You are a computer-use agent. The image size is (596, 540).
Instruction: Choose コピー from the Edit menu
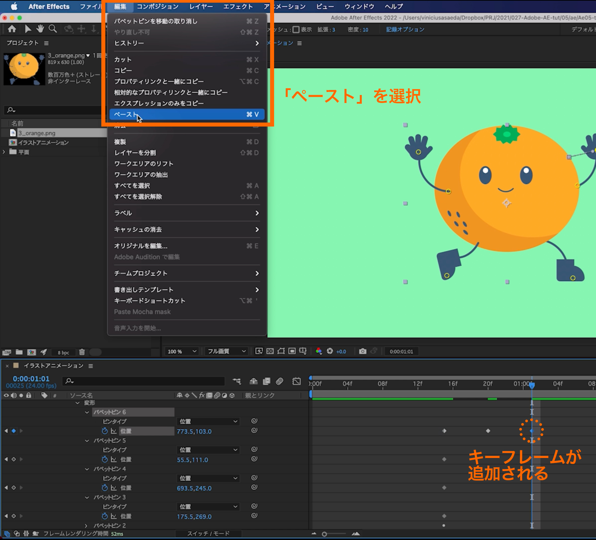187,70
